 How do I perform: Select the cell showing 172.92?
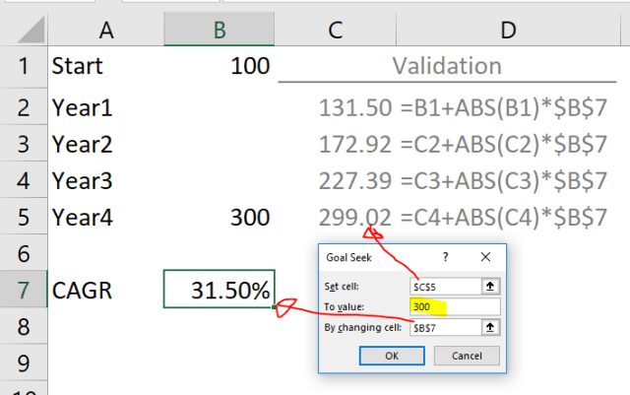pyautogui.click(x=336, y=144)
